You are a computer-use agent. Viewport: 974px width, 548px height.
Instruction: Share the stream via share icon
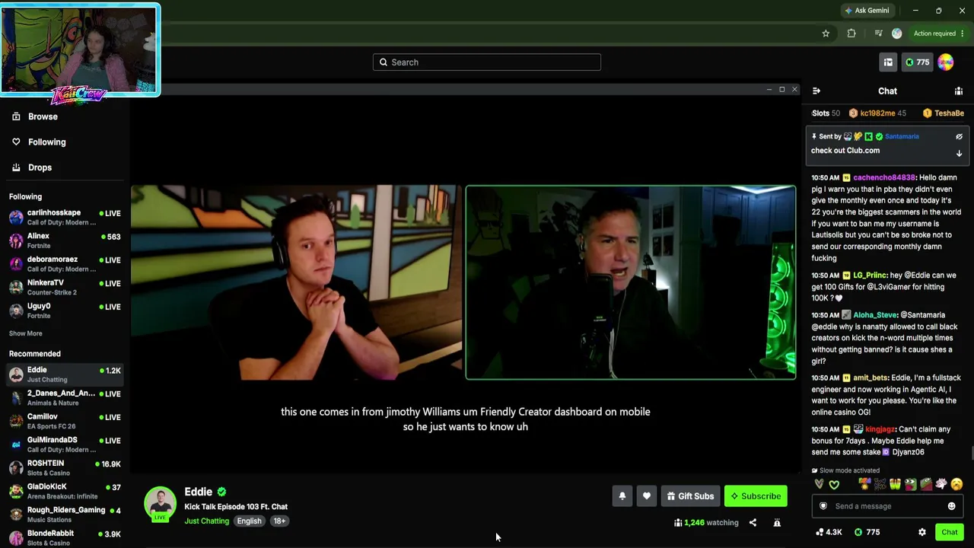[753, 523]
